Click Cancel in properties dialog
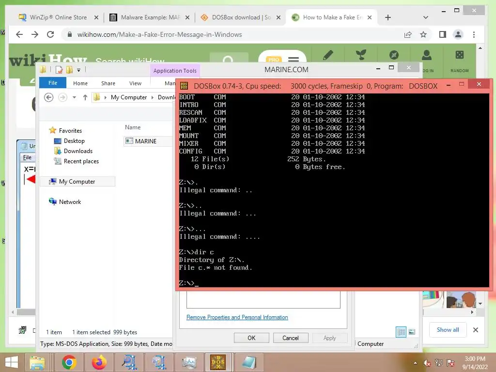This screenshot has width=496, height=372. pos(291,338)
